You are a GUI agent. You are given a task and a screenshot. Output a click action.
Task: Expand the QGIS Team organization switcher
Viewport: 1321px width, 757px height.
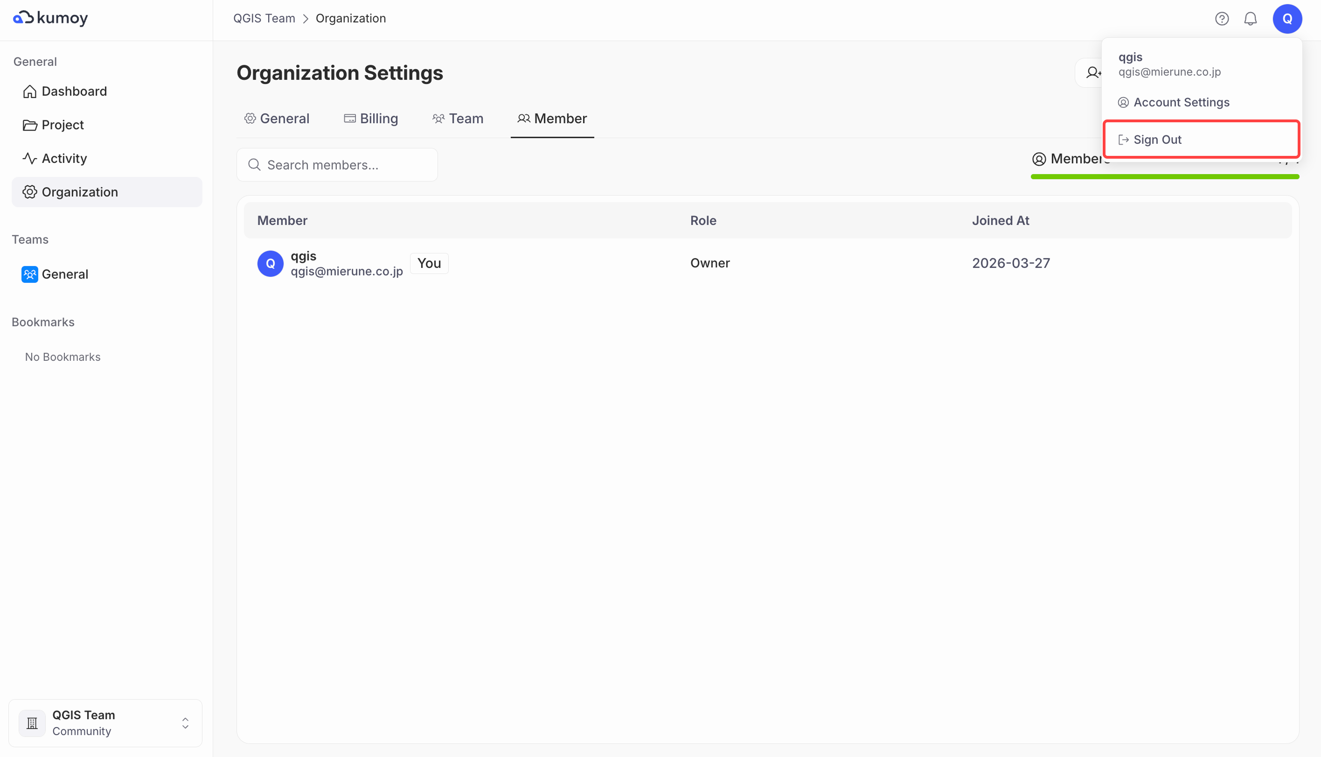pyautogui.click(x=185, y=722)
